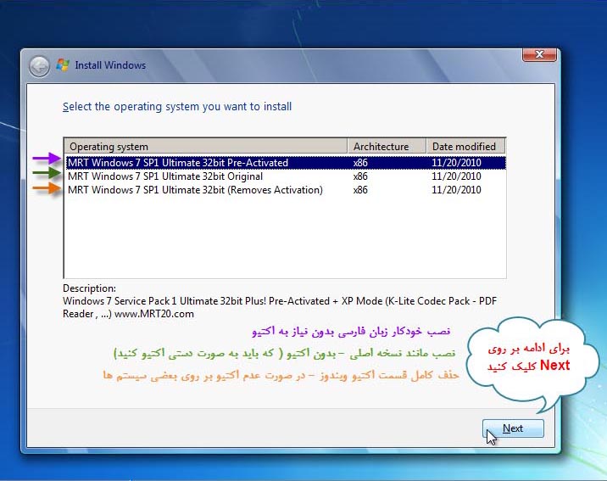
Task: Click the Architecture column header
Action: [x=387, y=147]
